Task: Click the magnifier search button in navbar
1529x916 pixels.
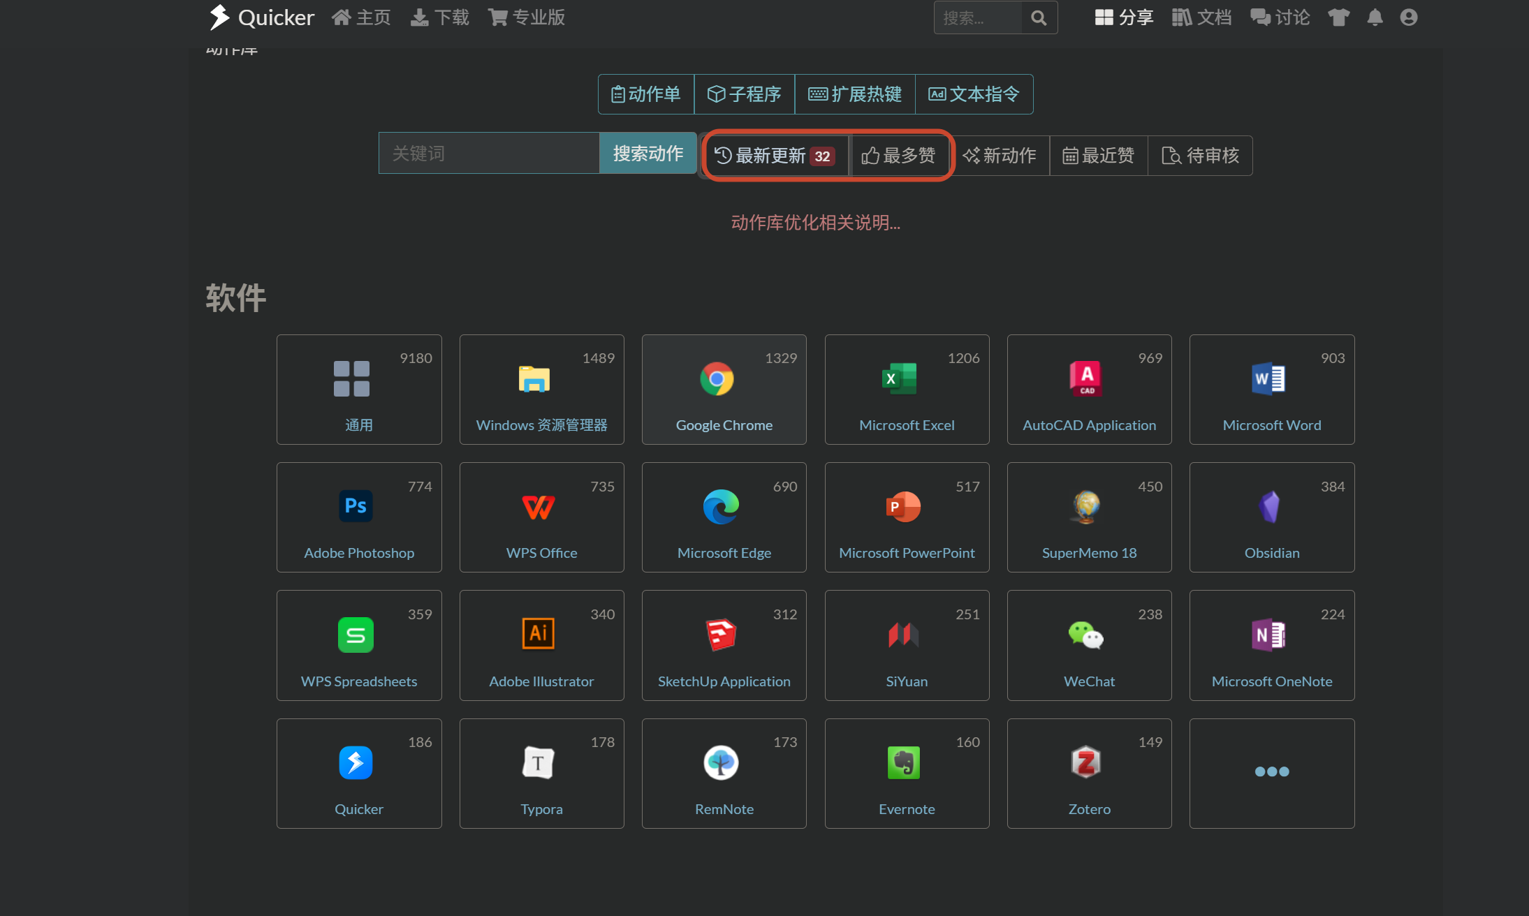Action: pos(1039,17)
